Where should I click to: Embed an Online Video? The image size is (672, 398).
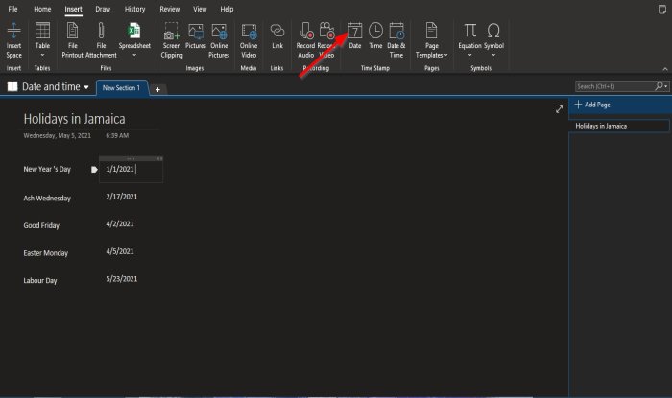tap(249, 40)
